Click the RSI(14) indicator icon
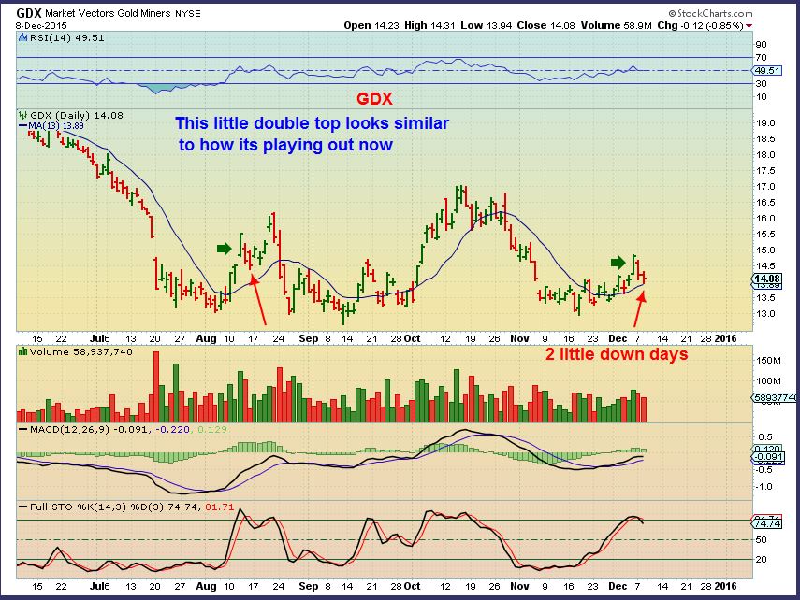The height and width of the screenshot is (600, 800). 22,37
